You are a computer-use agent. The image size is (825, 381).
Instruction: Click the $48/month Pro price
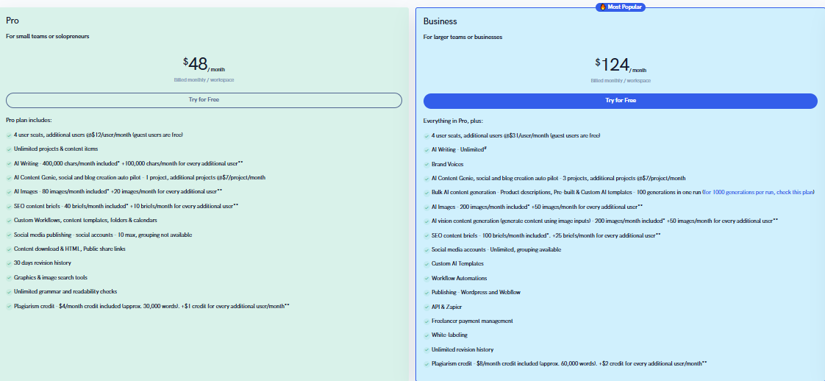[x=204, y=64]
